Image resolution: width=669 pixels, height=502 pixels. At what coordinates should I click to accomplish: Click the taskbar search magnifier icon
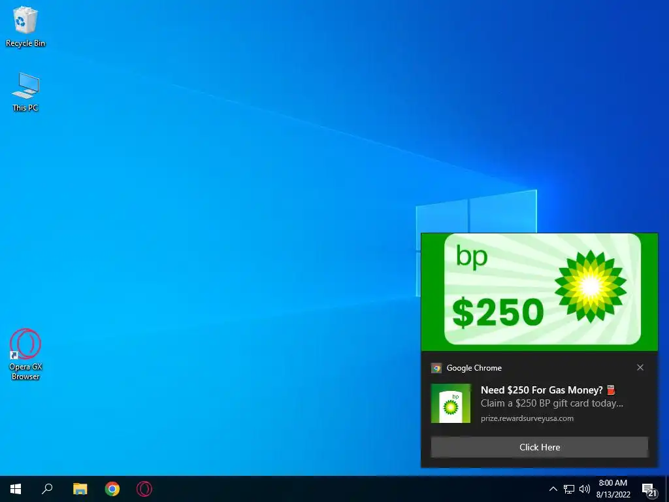pos(47,489)
